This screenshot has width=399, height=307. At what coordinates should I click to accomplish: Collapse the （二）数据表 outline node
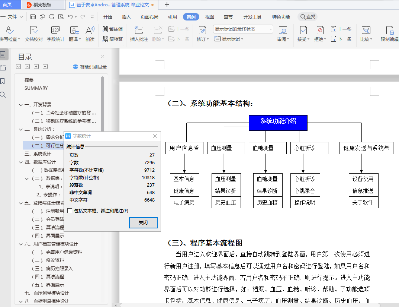(x=27, y=178)
